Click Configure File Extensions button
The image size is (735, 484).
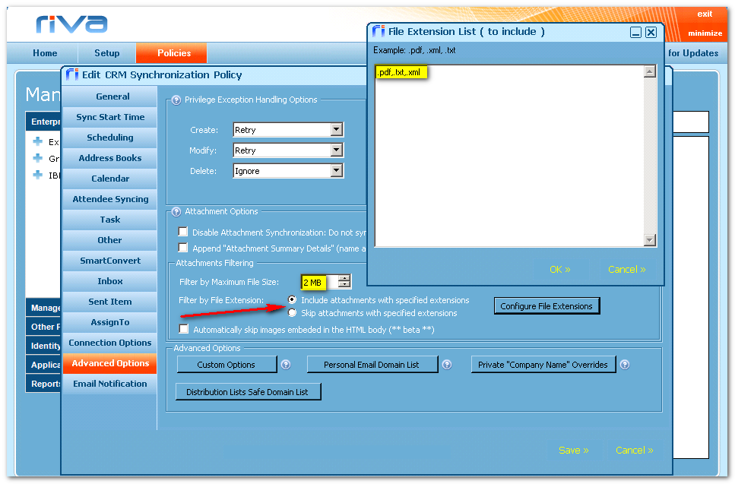[x=546, y=306]
